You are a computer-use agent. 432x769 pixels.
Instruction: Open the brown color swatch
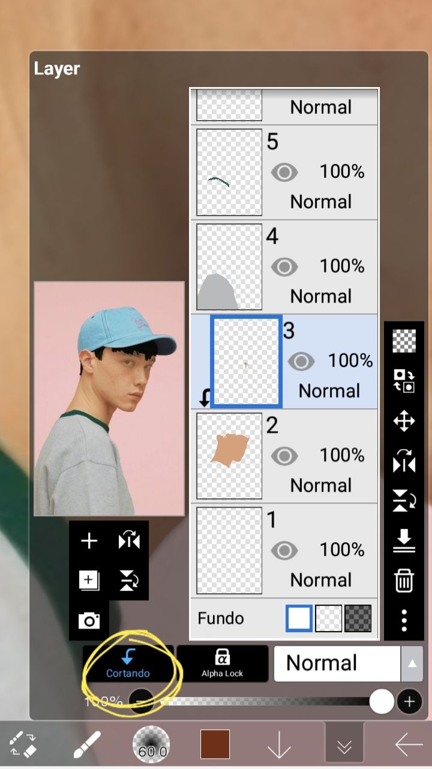[x=215, y=744]
